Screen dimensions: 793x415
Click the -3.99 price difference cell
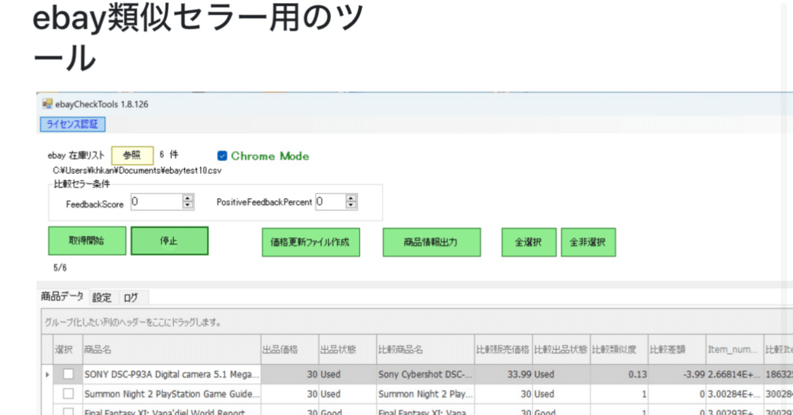676,374
